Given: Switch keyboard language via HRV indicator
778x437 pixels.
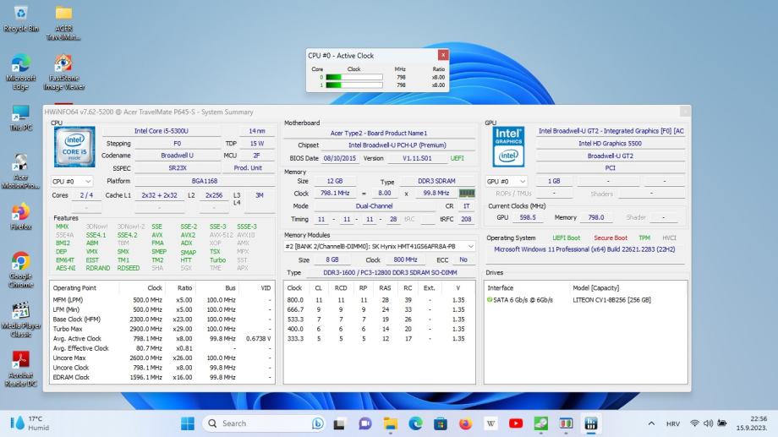Looking at the screenshot, I should (x=673, y=423).
